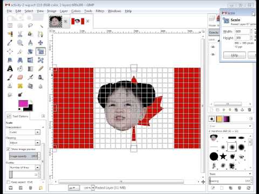Click the magenta foreground color swatch
This screenshot has height=194, width=259.
(x=23, y=103)
